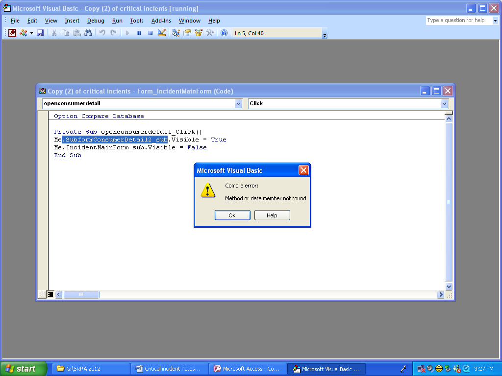
Task: Open the Windows Start button
Action: 24,369
